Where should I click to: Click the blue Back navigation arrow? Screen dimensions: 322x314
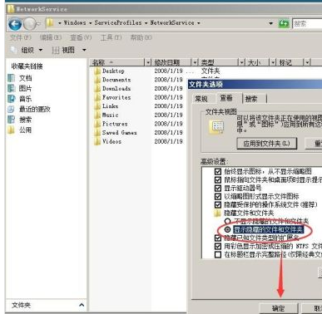15,24
